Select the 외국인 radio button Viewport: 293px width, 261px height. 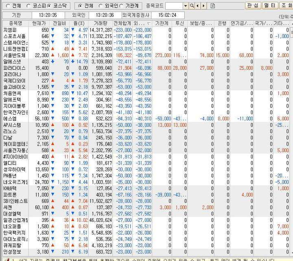click(101, 6)
